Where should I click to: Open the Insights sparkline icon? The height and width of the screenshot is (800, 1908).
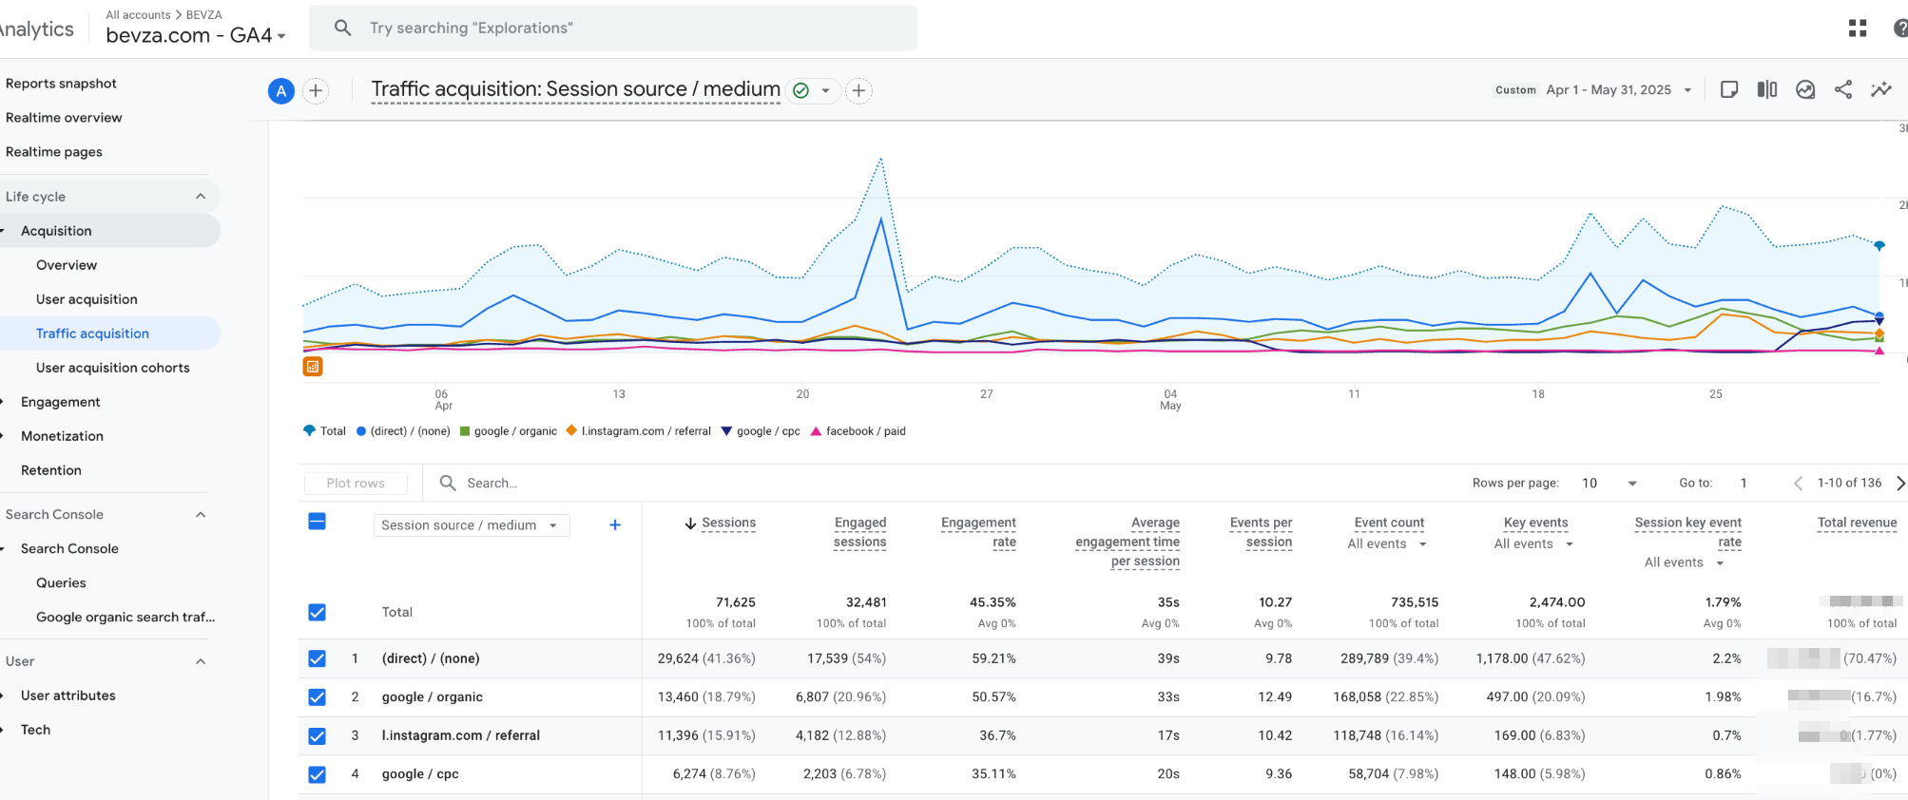click(x=1880, y=89)
